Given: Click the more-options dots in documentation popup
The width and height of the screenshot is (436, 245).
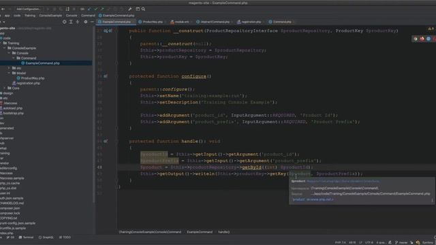Looking at the screenshot, I should (x=432, y=200).
